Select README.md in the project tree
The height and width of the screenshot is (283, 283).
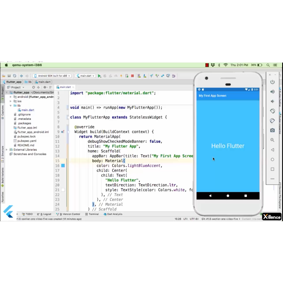tap(24, 145)
